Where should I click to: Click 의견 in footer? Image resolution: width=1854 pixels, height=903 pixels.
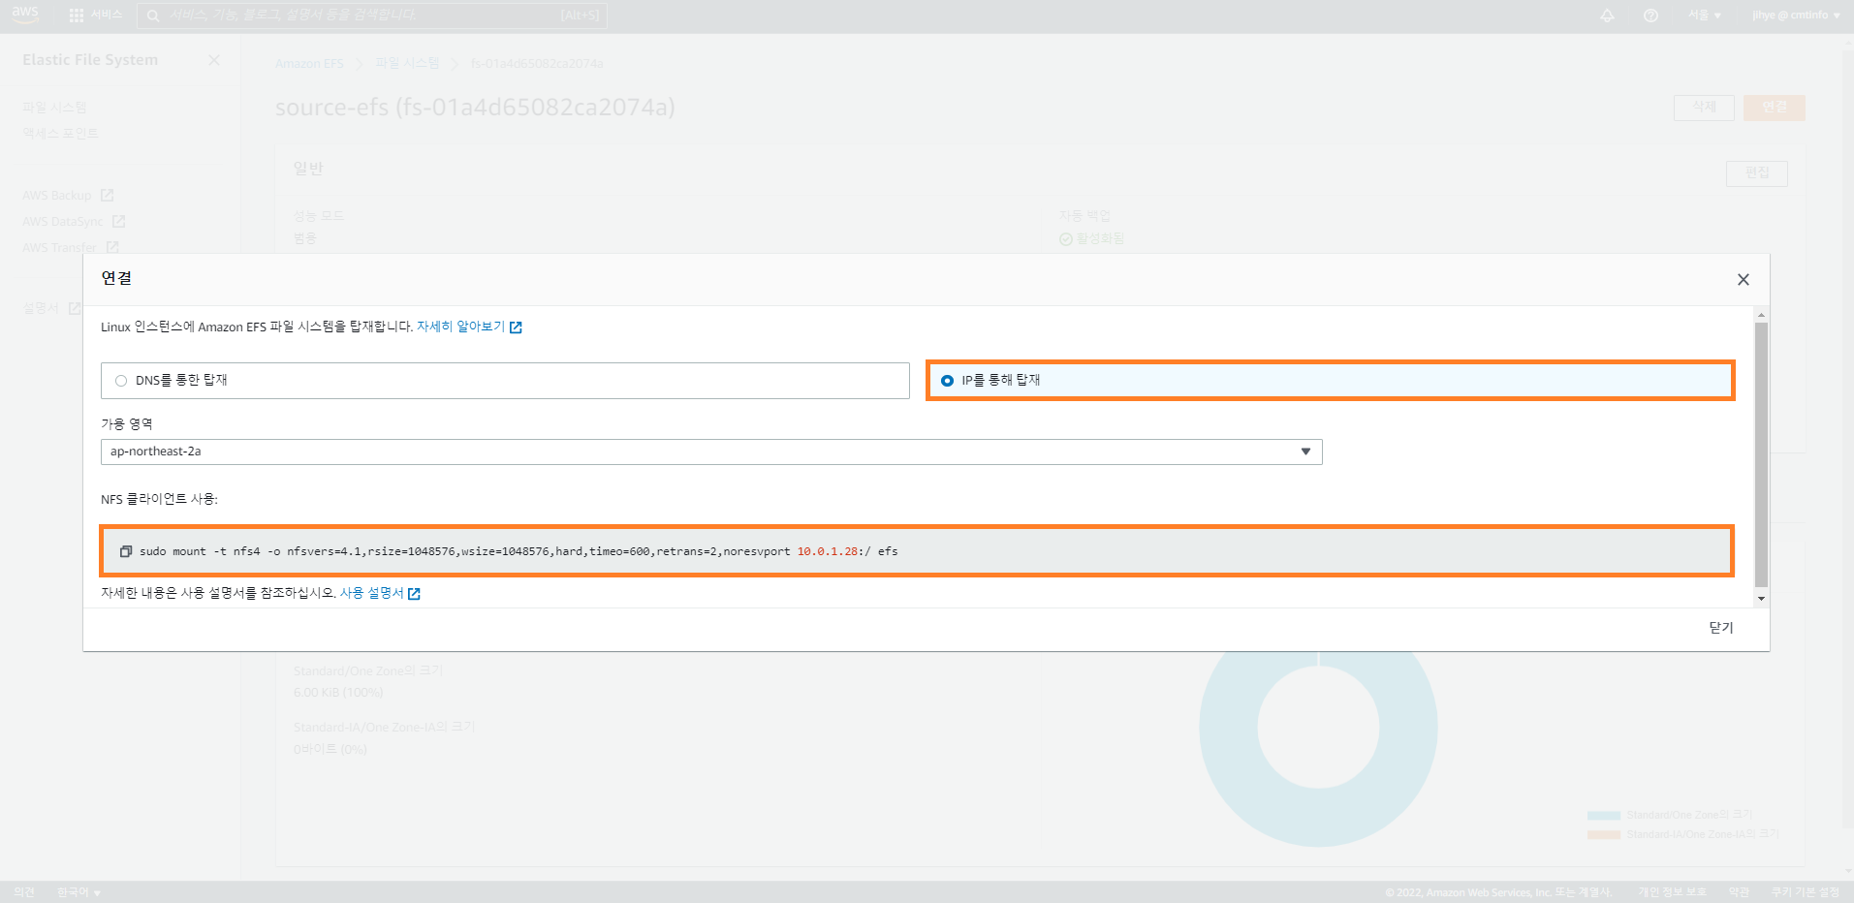[x=24, y=892]
